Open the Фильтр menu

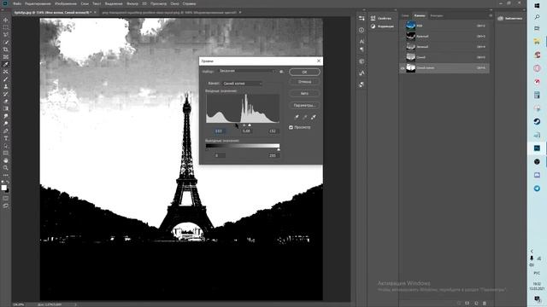point(132,3)
